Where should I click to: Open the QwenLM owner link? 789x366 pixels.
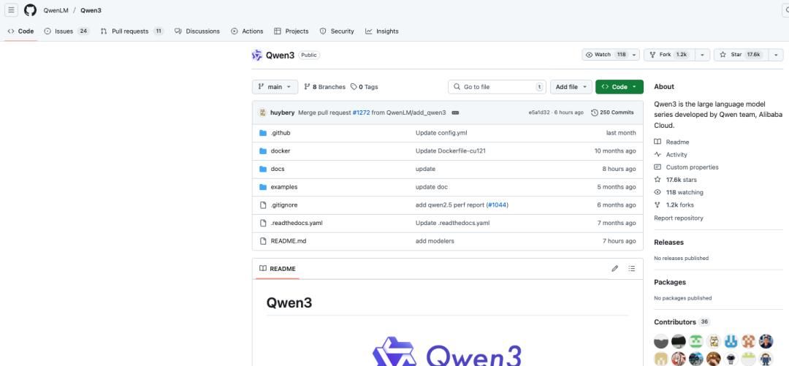56,10
